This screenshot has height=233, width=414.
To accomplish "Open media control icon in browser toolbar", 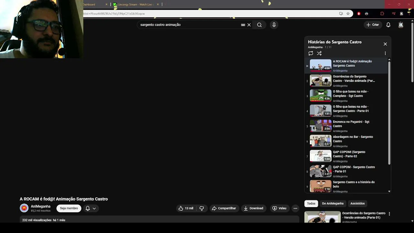I will tap(394, 14).
